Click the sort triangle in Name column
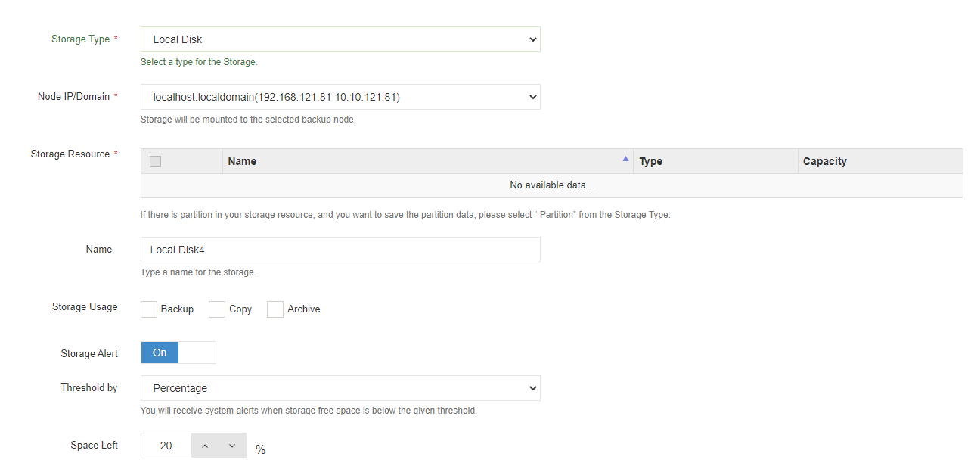 tap(625, 159)
